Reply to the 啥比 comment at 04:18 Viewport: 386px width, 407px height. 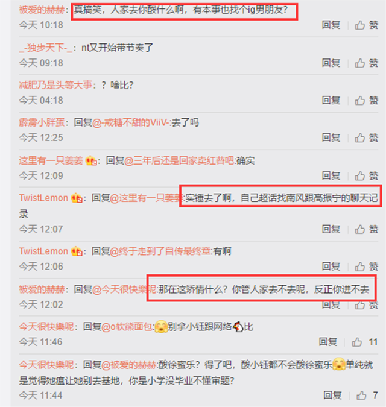click(331, 101)
